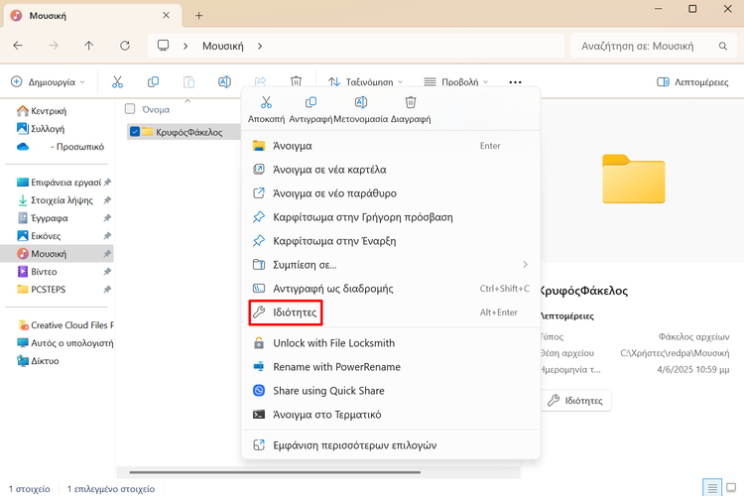Screen dimensions: 744x496
Task: Uncheck the ΚρυφόςΦάκελος checkbox
Action: tap(135, 132)
